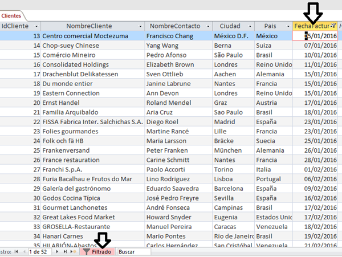Go to previous record navigation button
Viewport: 342px width, 257px height.
[x=22, y=251]
